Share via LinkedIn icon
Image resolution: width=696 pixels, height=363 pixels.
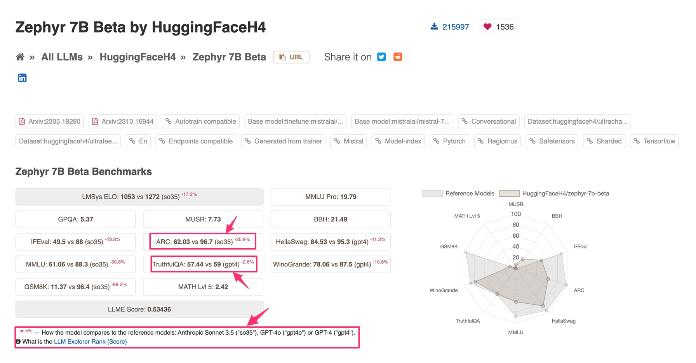point(22,78)
